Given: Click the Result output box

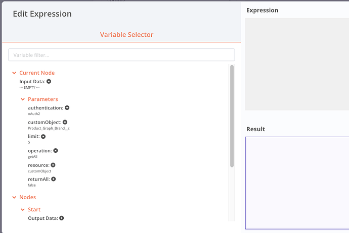Looking at the screenshot, I should coord(297,183).
